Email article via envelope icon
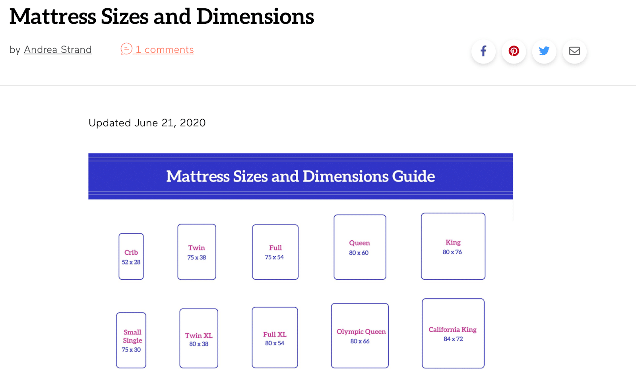Image resolution: width=636 pixels, height=385 pixels. click(x=574, y=51)
